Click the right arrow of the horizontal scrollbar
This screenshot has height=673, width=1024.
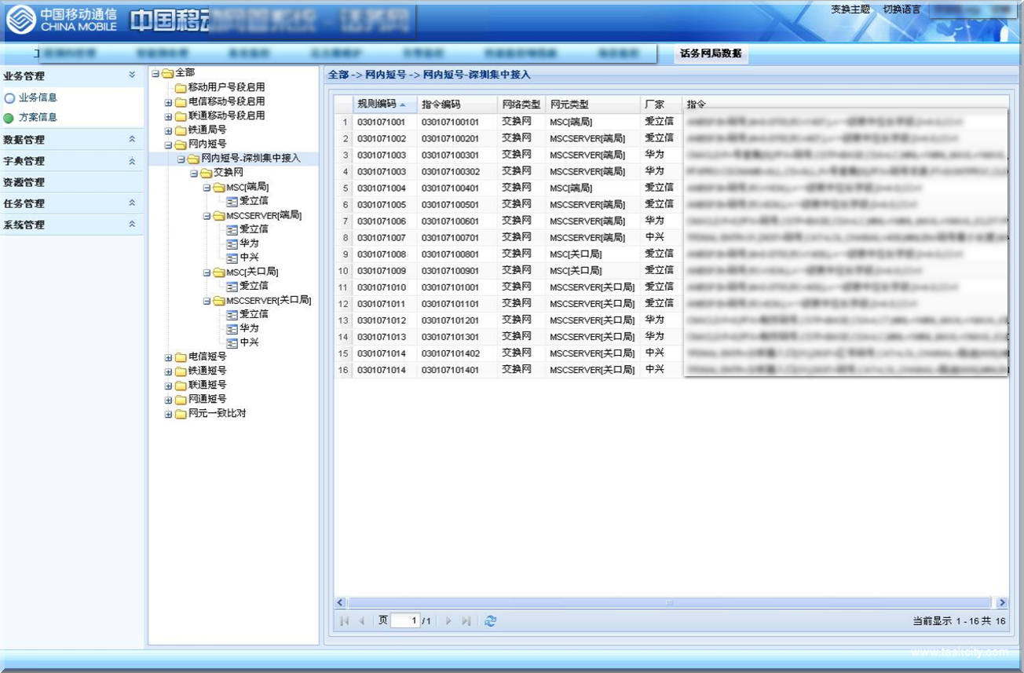(1001, 603)
